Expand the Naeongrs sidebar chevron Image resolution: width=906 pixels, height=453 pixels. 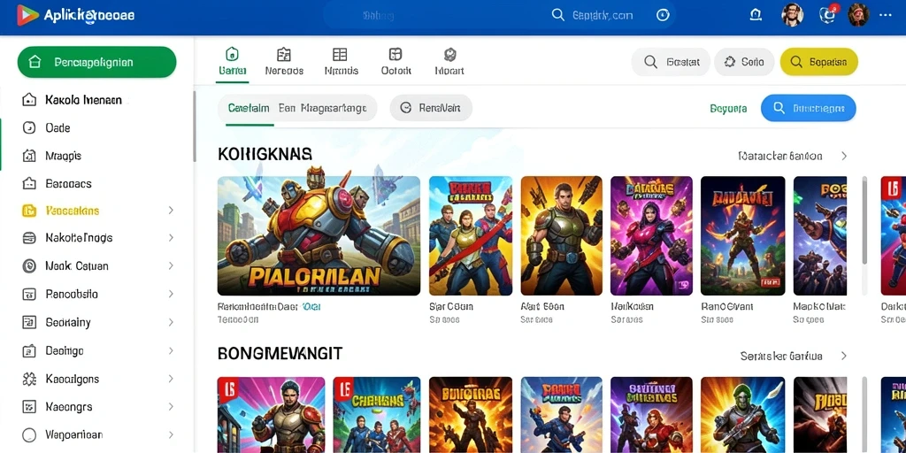click(x=171, y=407)
